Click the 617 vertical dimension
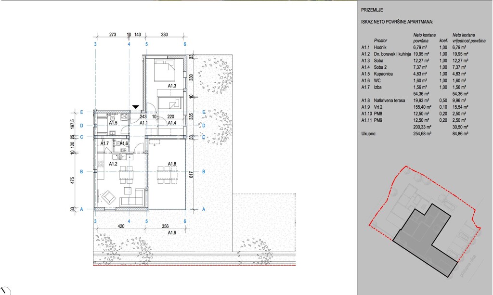Image resolution: width=493 pixels, height=295 pixels. pyautogui.click(x=191, y=175)
